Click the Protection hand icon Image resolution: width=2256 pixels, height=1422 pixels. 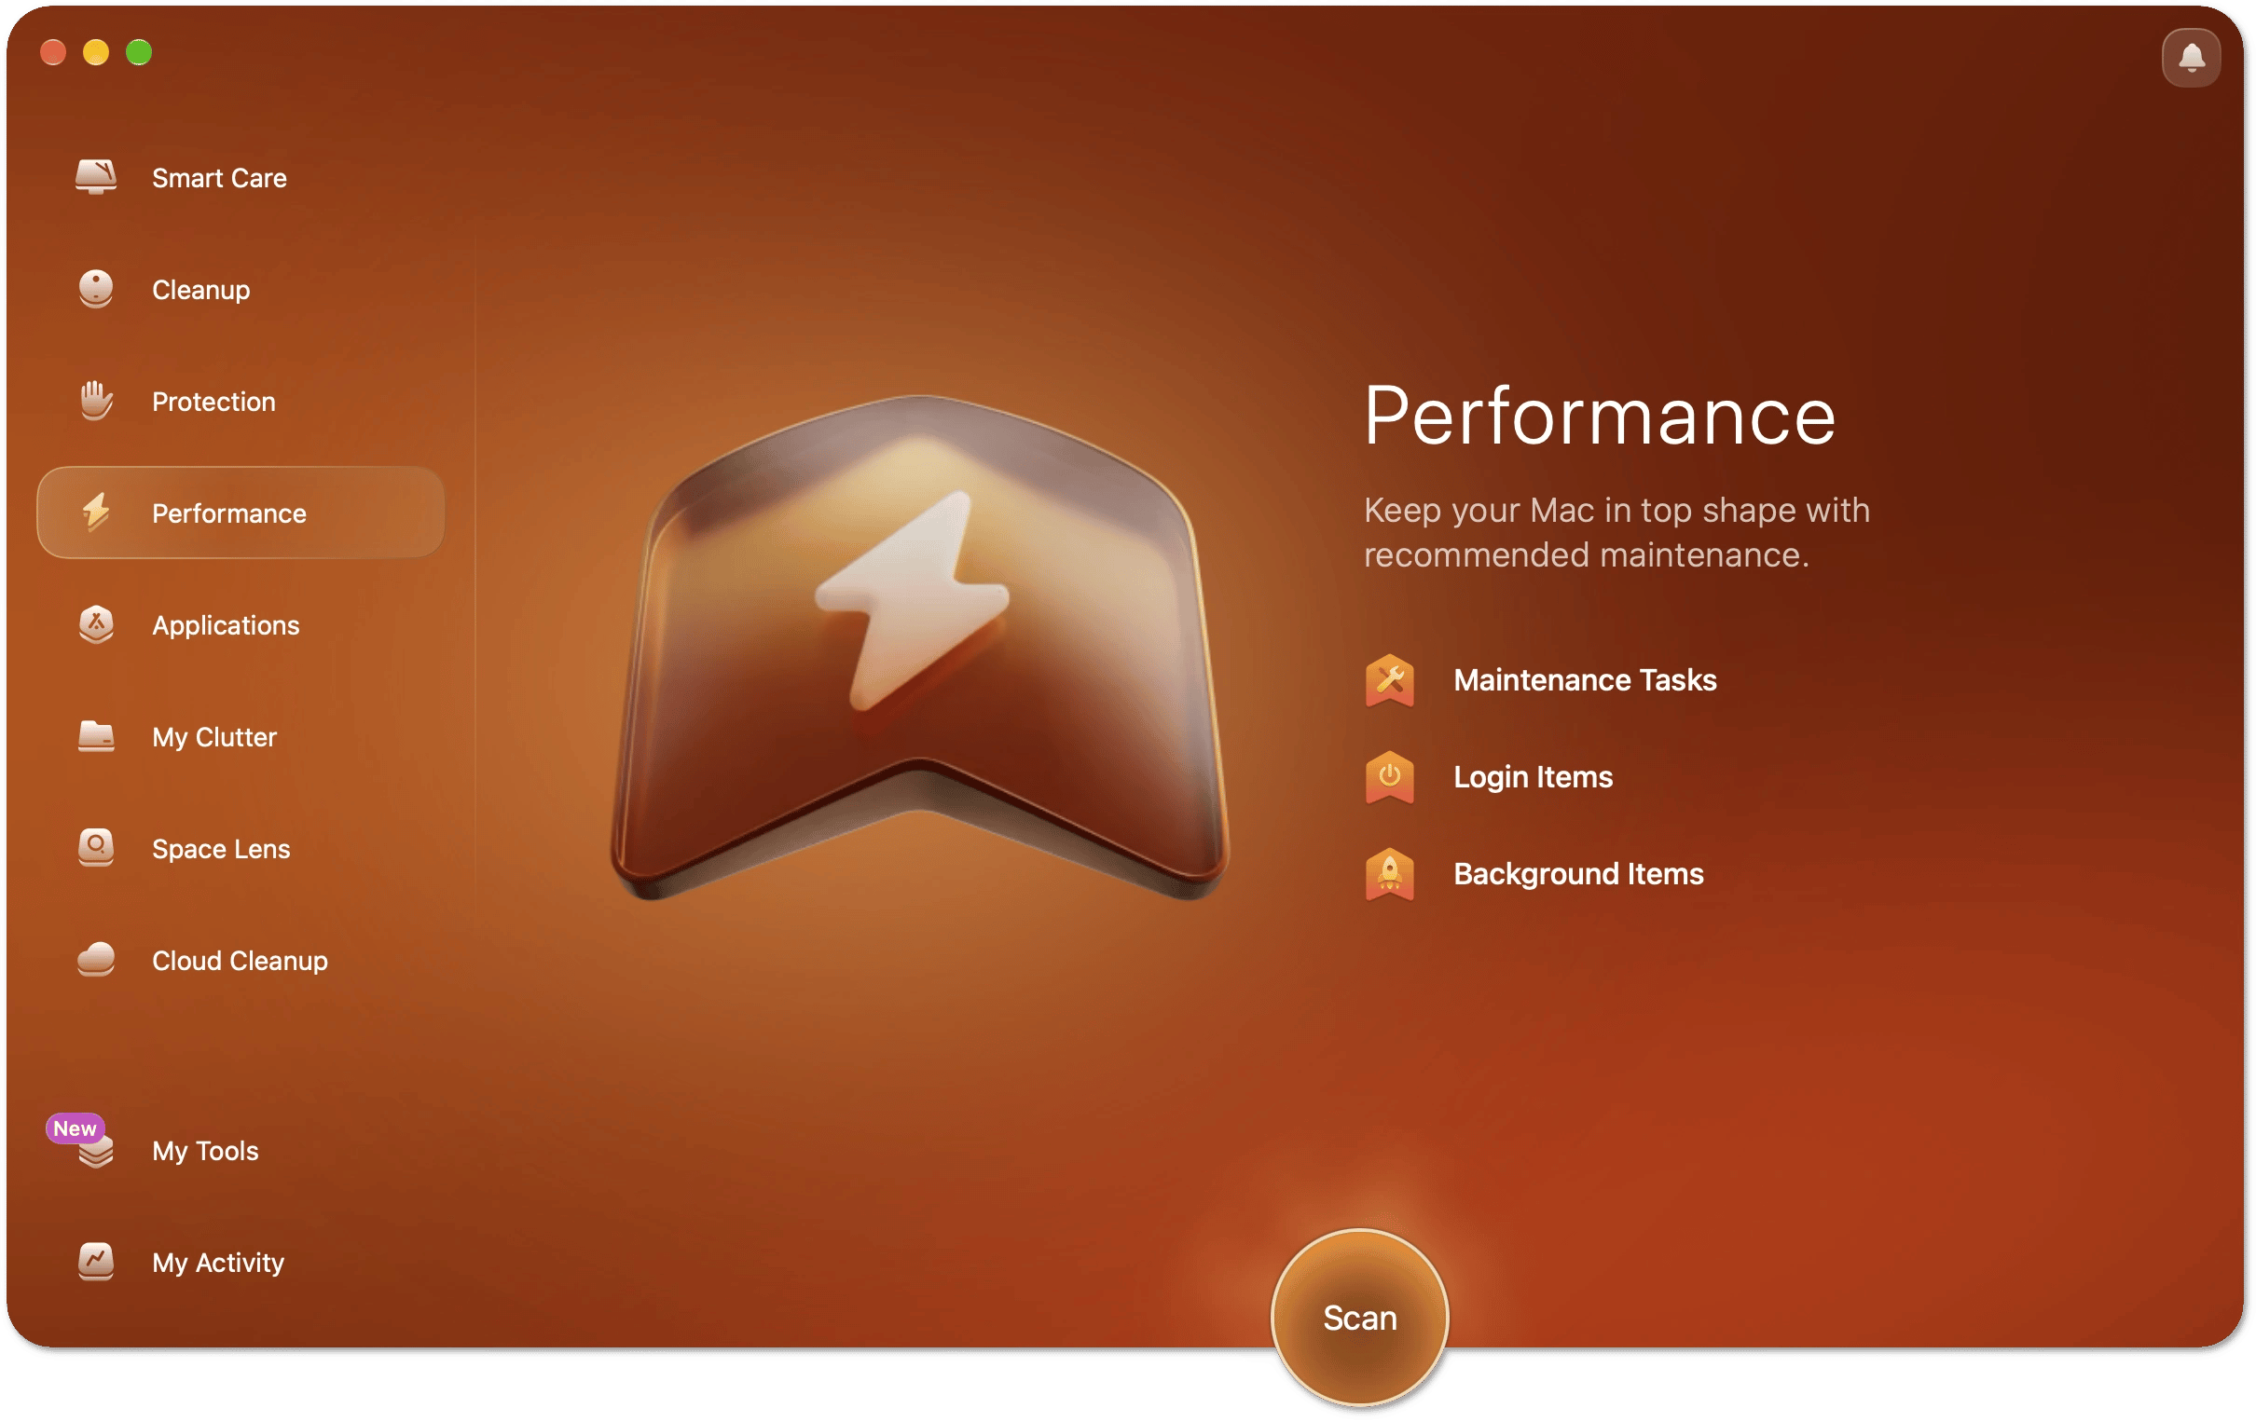click(96, 401)
